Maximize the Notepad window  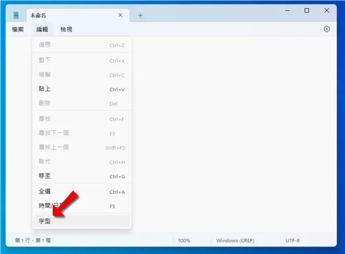(x=307, y=10)
